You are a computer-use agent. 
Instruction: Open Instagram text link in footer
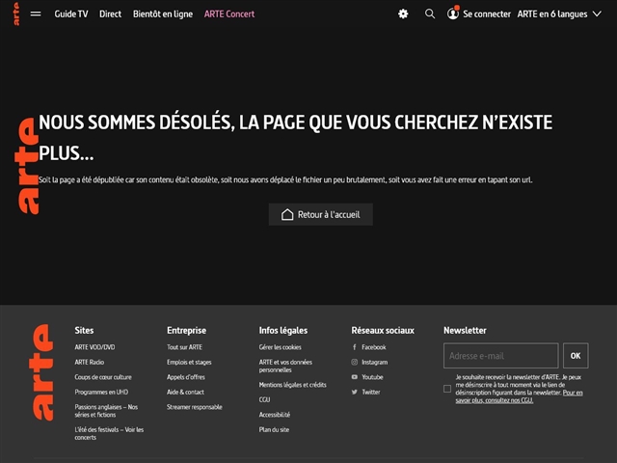(375, 363)
